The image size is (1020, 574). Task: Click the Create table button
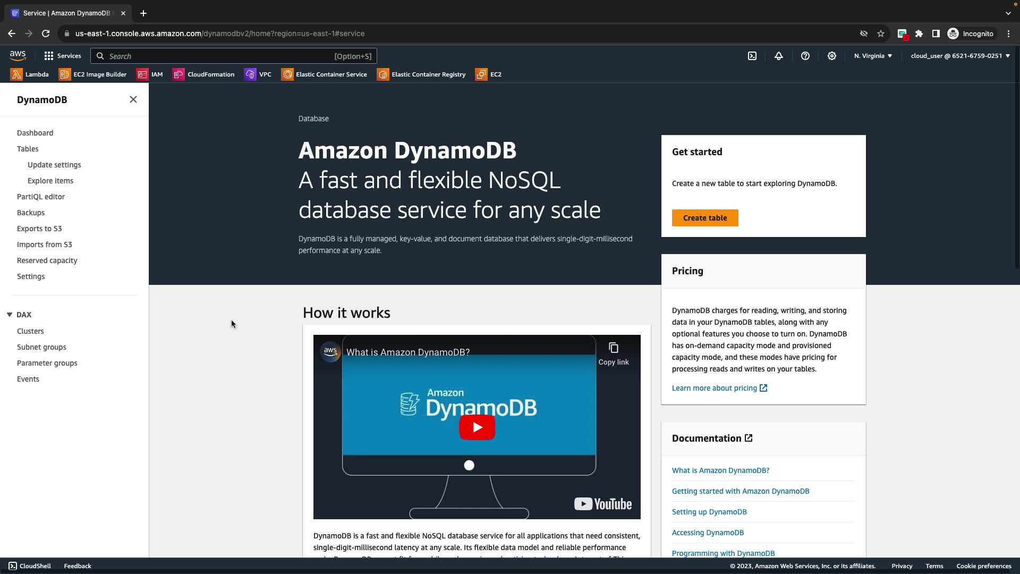[x=705, y=218]
